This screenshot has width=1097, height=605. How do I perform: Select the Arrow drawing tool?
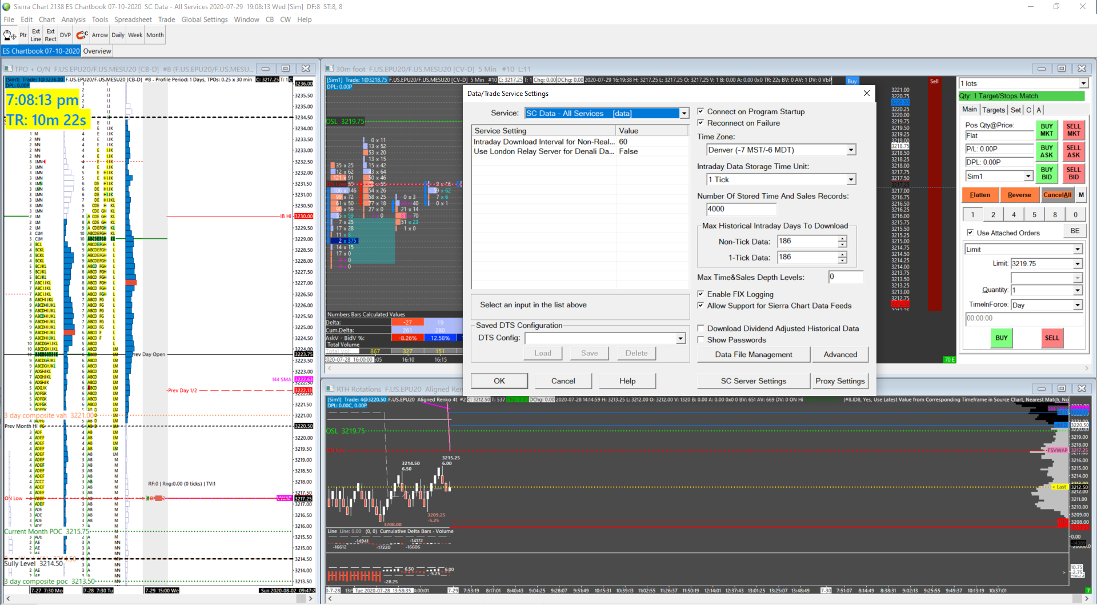pos(100,35)
